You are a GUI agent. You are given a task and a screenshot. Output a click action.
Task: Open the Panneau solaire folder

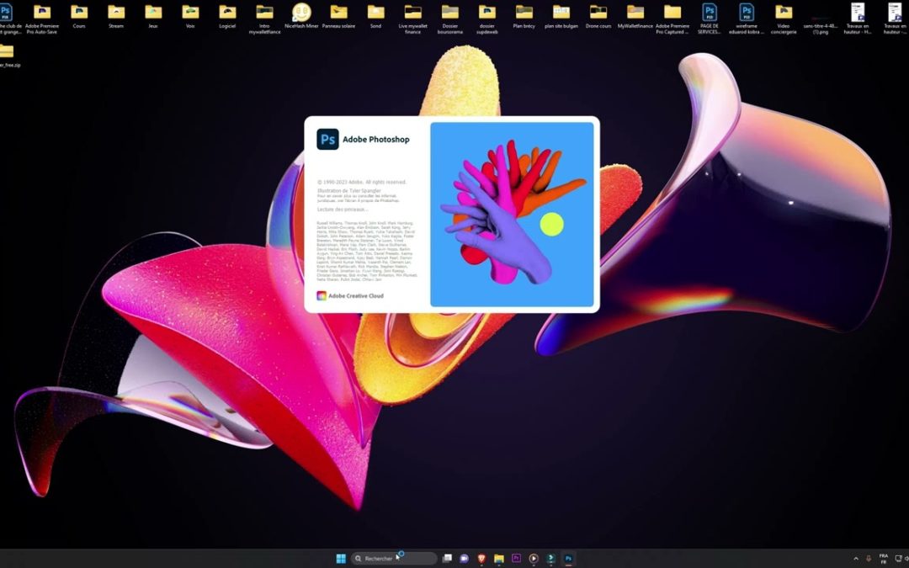[x=338, y=16]
